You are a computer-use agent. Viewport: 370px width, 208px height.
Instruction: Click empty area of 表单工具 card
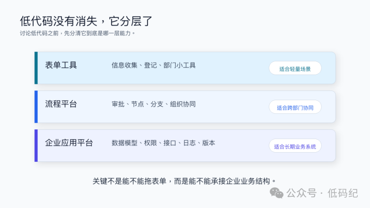231,75
